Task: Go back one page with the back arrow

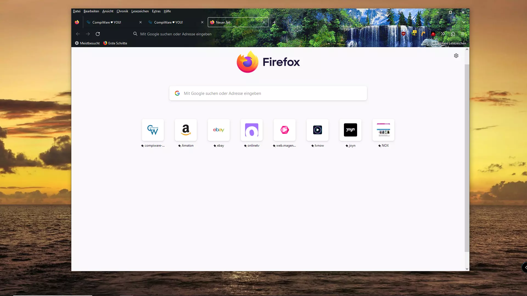Action: tap(78, 34)
